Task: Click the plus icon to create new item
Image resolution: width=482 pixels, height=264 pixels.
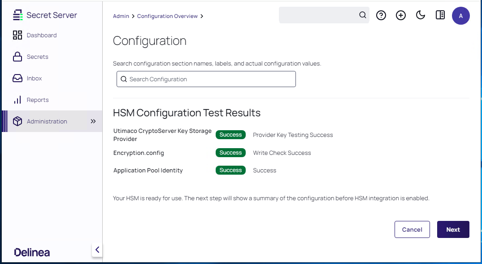Action: coord(400,15)
